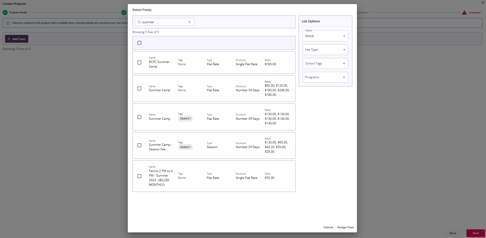Clear the summer search text with X icon

189,22
